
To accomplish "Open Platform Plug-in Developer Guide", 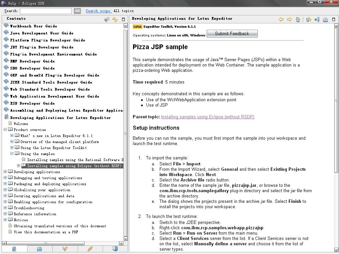I will [x=47, y=40].
